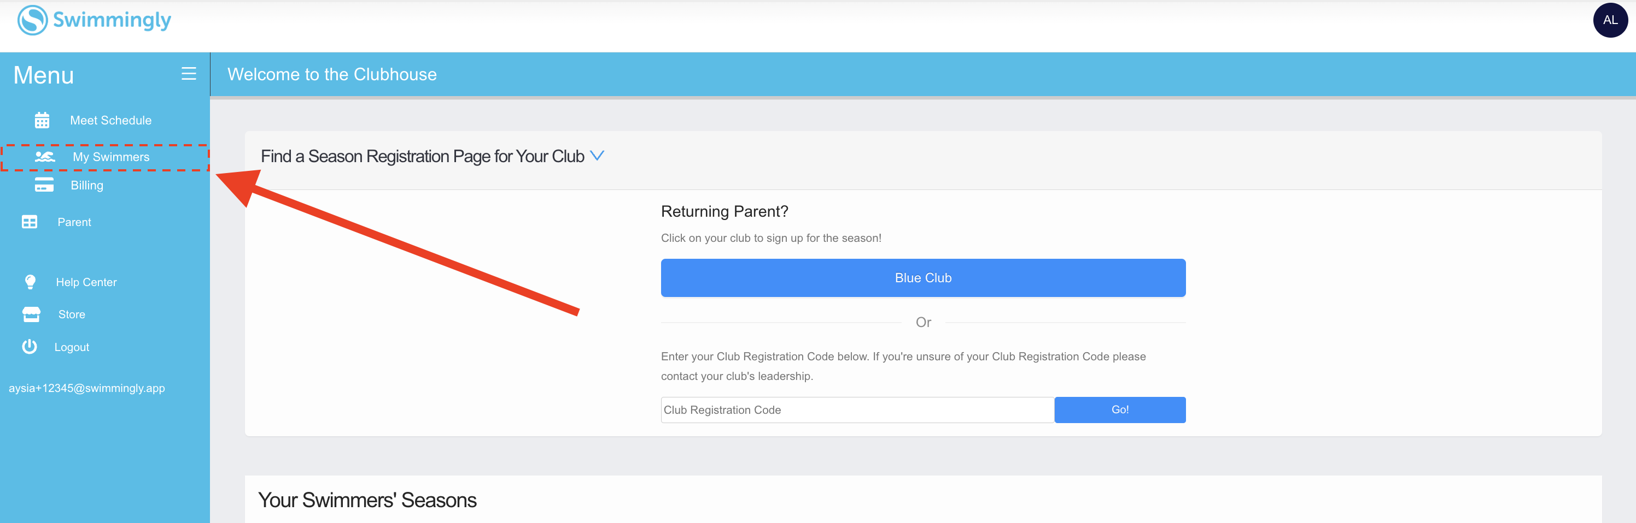Open the Help Center link

86,282
